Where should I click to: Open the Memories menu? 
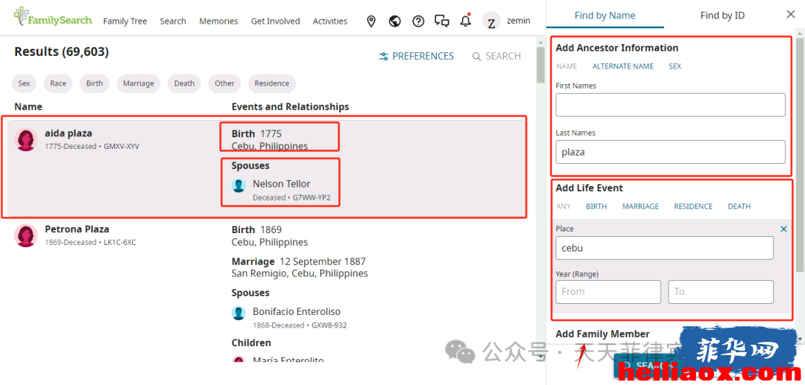218,21
